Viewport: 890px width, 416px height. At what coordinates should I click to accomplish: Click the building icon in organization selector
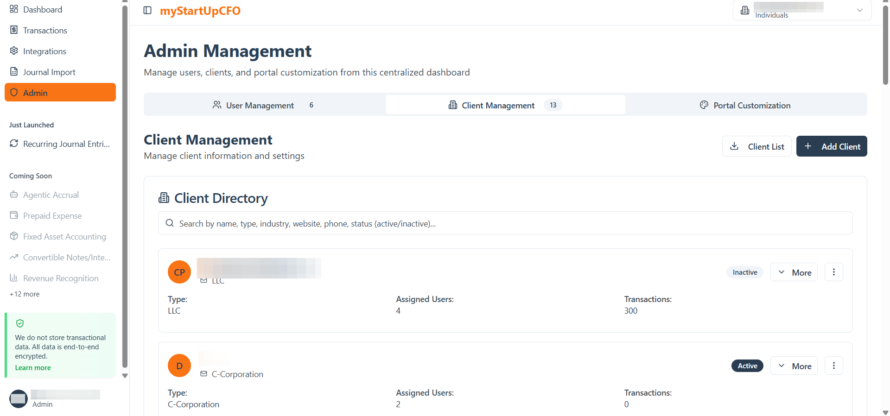[745, 10]
